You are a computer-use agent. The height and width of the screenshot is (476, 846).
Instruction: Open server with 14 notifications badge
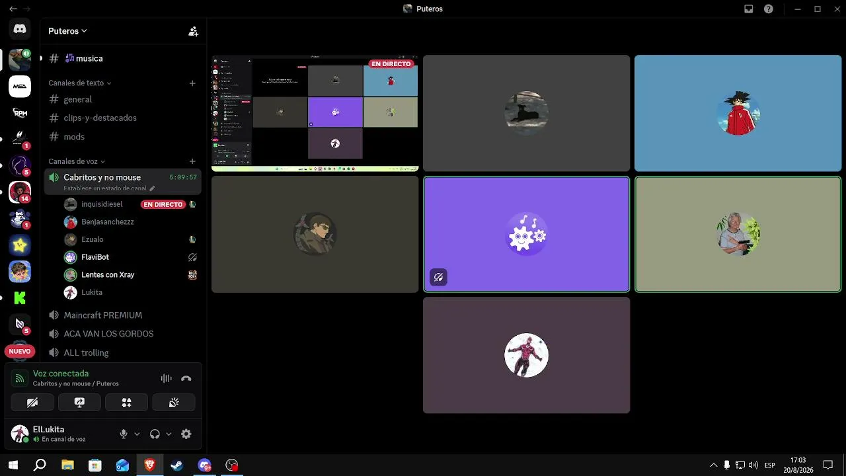[20, 192]
